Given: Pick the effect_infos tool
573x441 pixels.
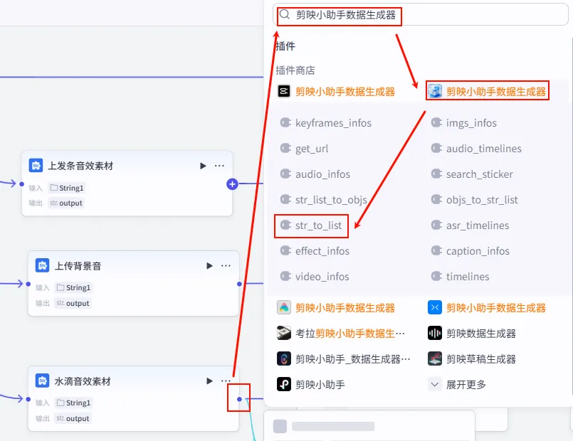Looking at the screenshot, I should pos(322,251).
